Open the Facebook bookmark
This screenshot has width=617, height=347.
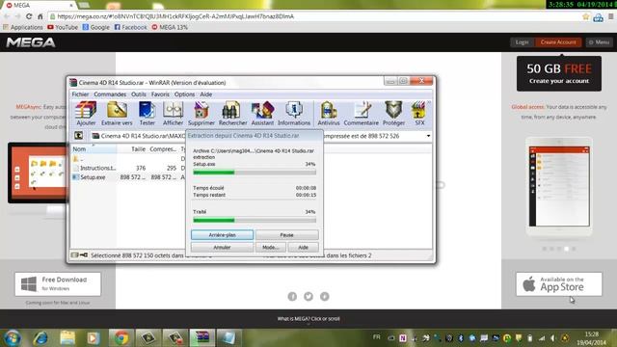pos(131,27)
